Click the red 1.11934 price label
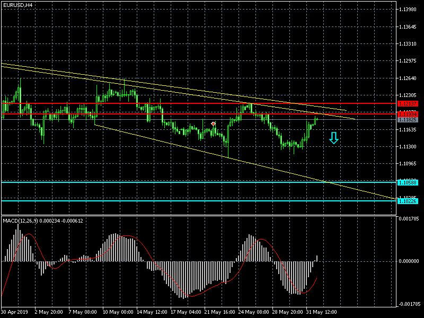This screenshot has width=424, height=318. (408, 114)
